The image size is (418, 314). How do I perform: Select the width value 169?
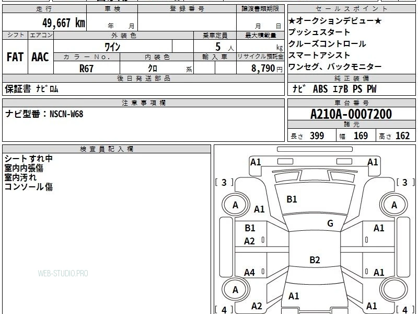click(x=361, y=136)
